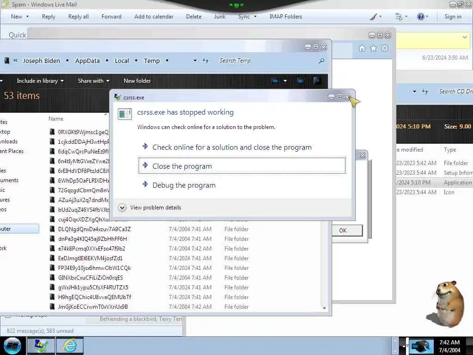Image resolution: width=473 pixels, height=355 pixels.
Task: Click search magnifier icon in Temp window
Action: pyautogui.click(x=321, y=61)
